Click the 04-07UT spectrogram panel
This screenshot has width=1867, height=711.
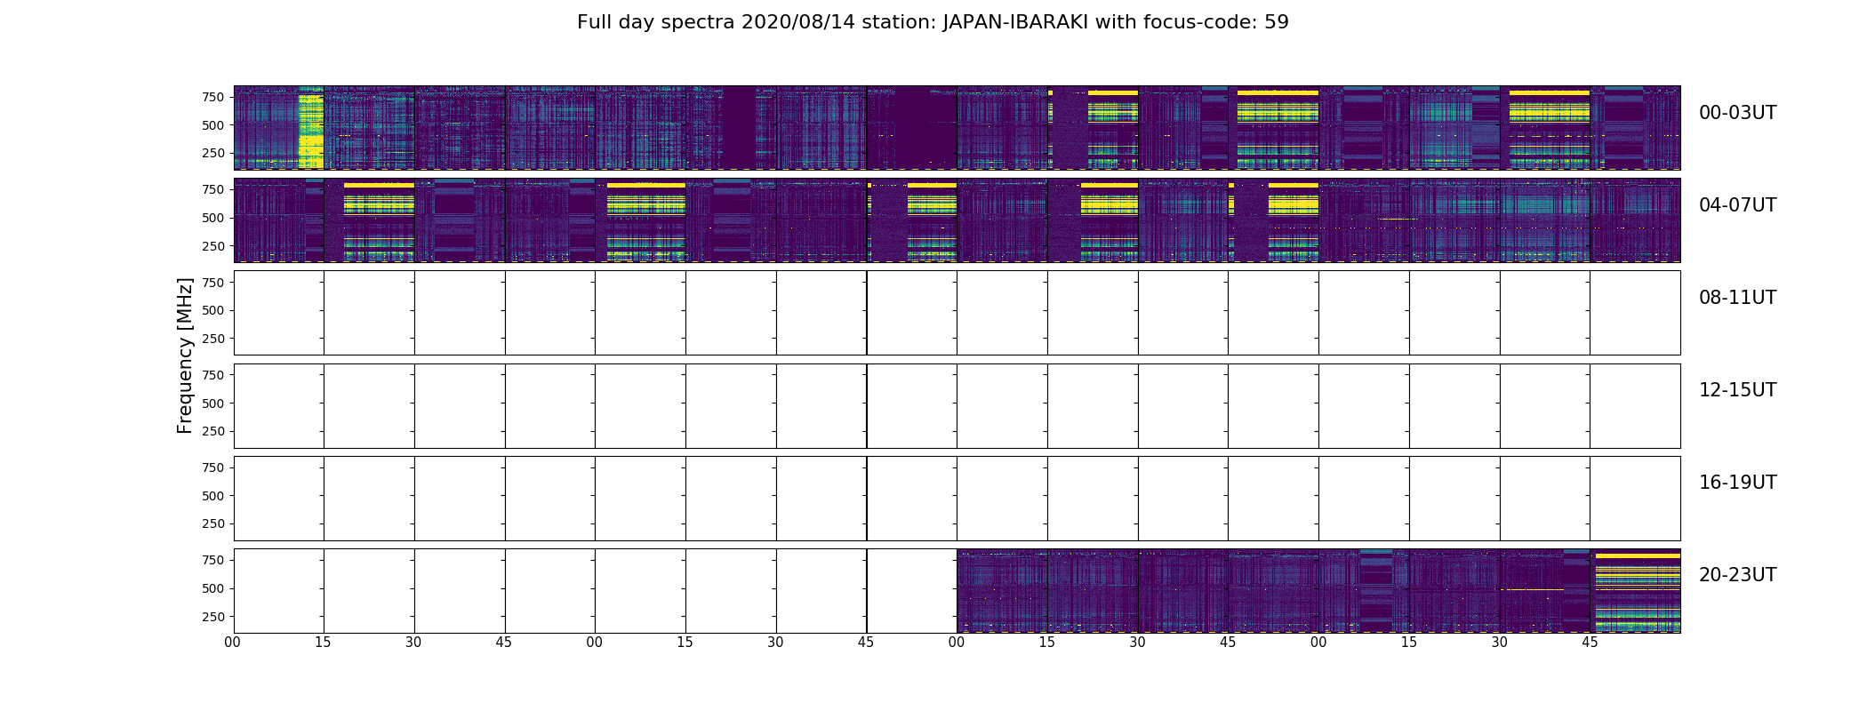click(957, 220)
